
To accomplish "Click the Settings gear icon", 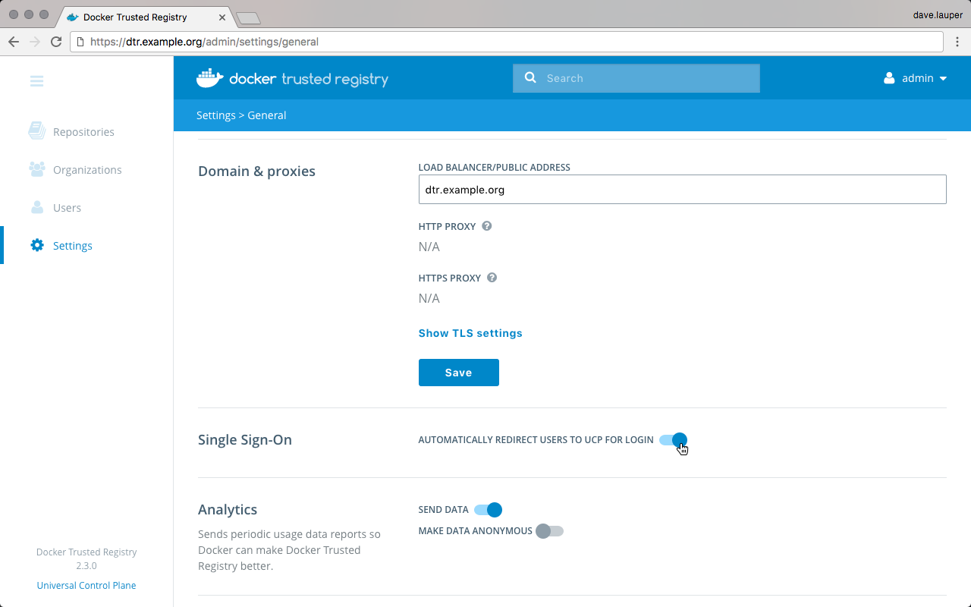I will click(36, 245).
